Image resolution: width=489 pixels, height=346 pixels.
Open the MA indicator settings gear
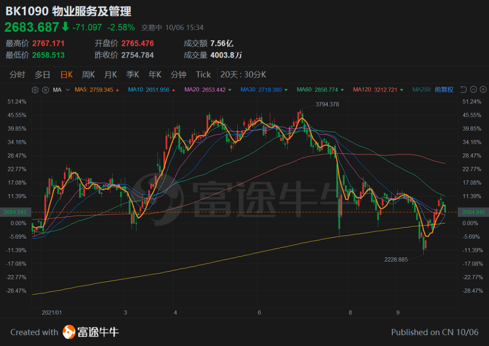35,90
